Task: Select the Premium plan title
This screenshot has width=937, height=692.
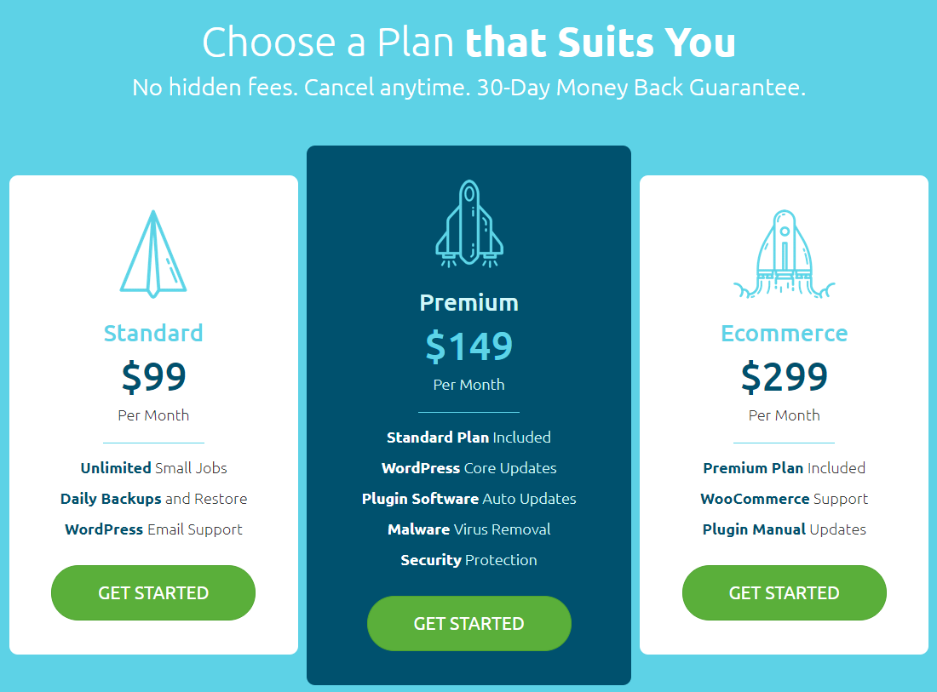Action: (468, 301)
